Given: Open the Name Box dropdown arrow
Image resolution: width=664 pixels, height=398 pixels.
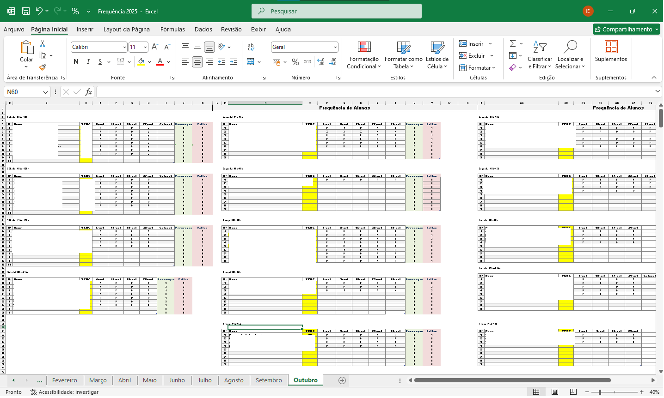Looking at the screenshot, I should coord(45,92).
